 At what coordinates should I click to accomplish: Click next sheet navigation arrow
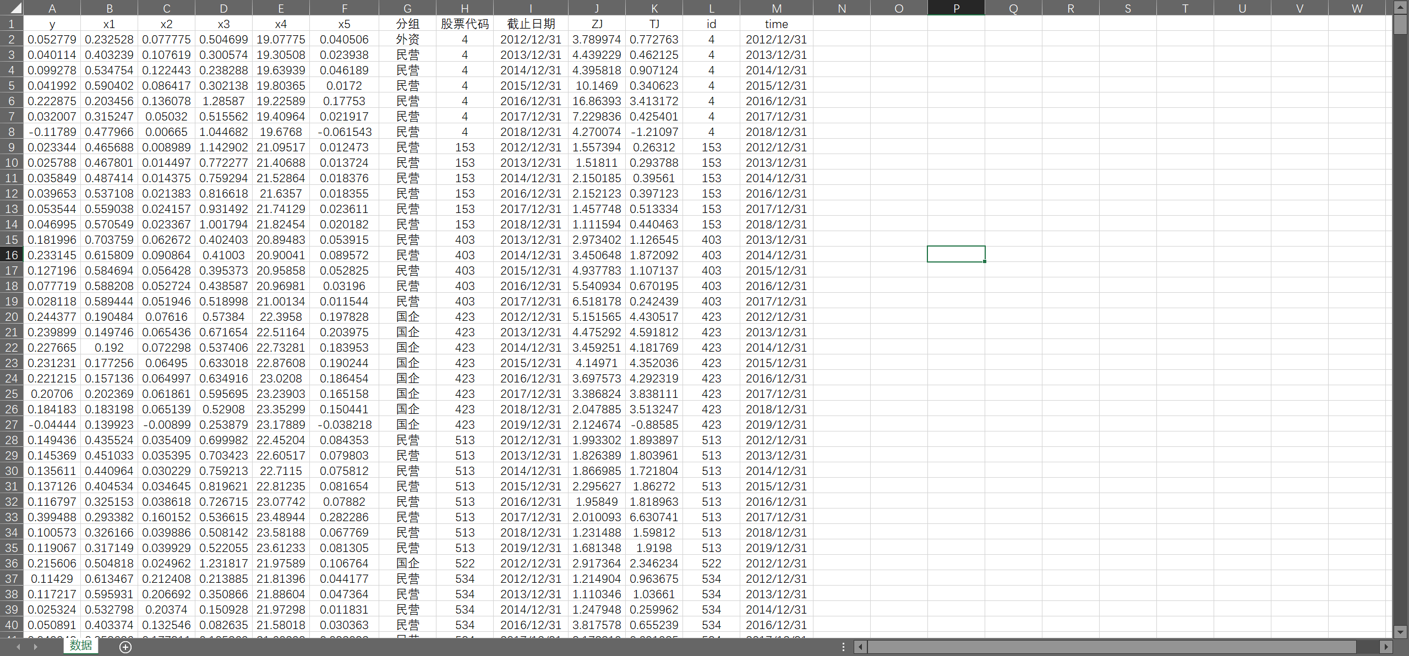(x=36, y=647)
